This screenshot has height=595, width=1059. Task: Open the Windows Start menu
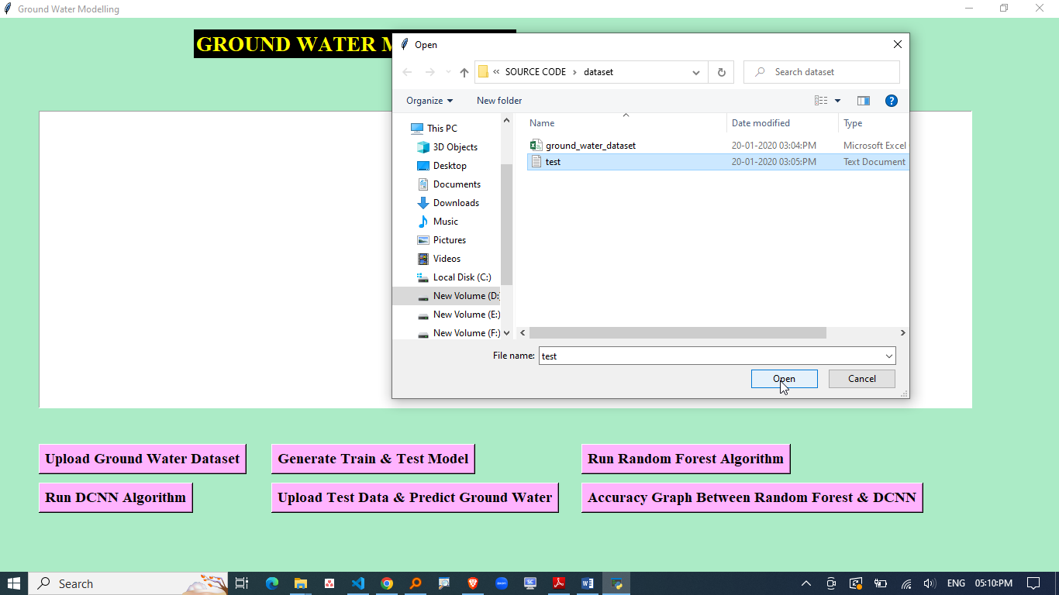point(14,583)
